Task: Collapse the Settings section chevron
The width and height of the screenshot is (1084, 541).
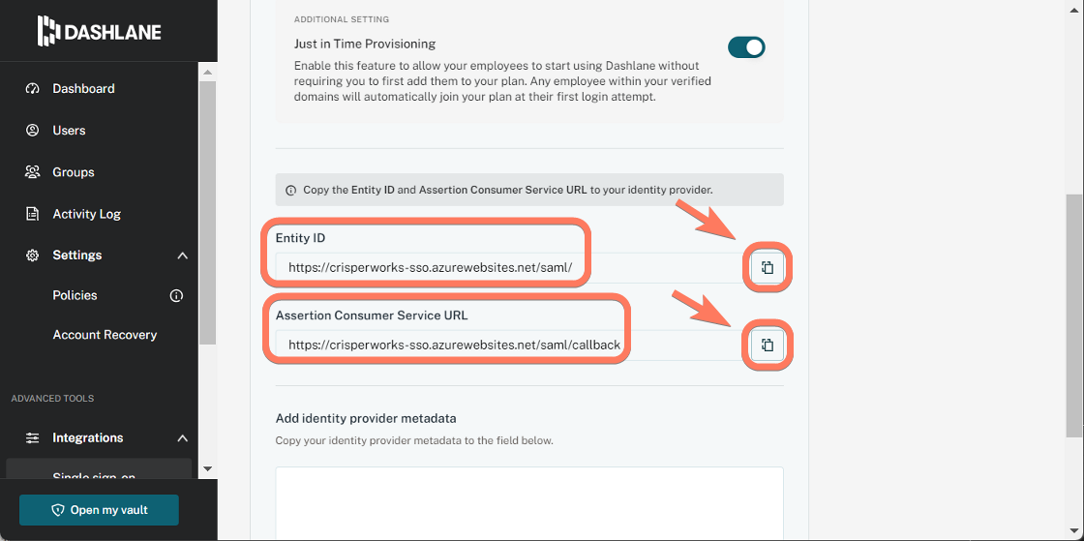Action: coord(183,255)
